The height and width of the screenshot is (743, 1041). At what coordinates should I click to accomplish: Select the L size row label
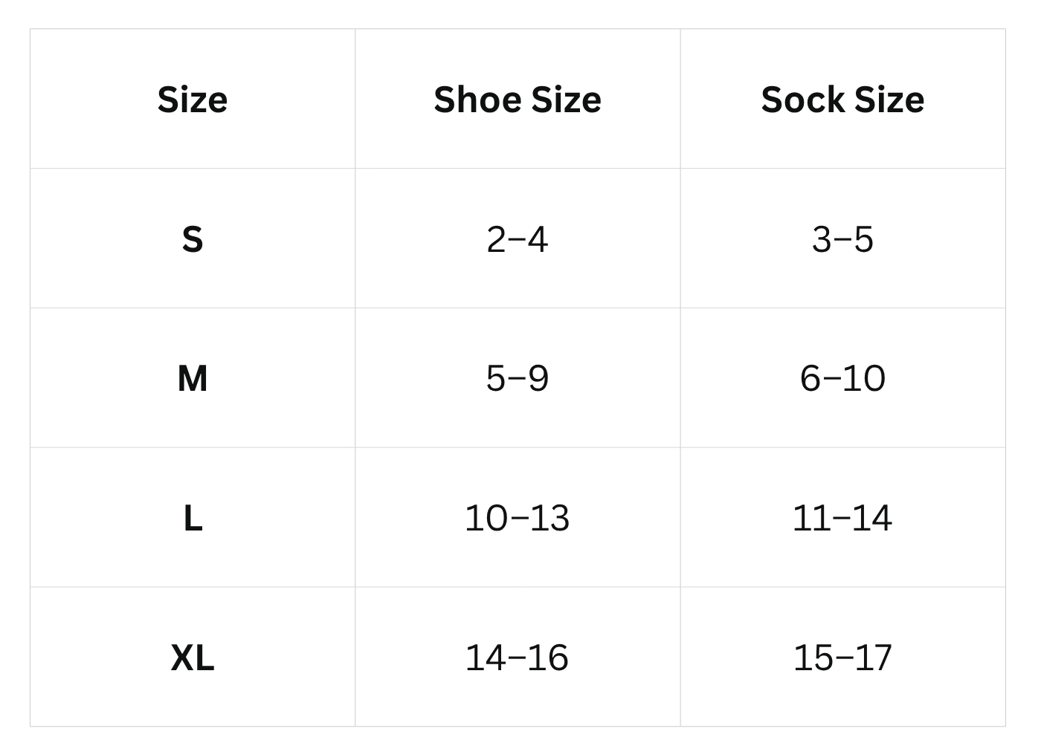coord(193,518)
